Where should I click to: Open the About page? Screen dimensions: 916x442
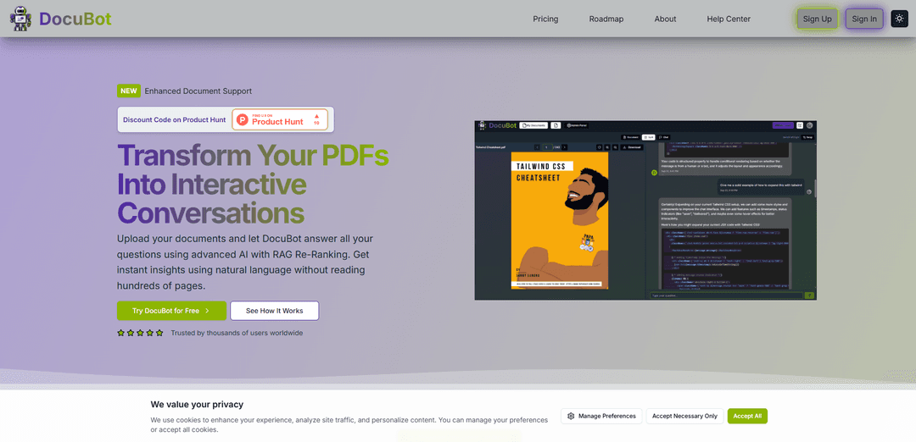665,19
